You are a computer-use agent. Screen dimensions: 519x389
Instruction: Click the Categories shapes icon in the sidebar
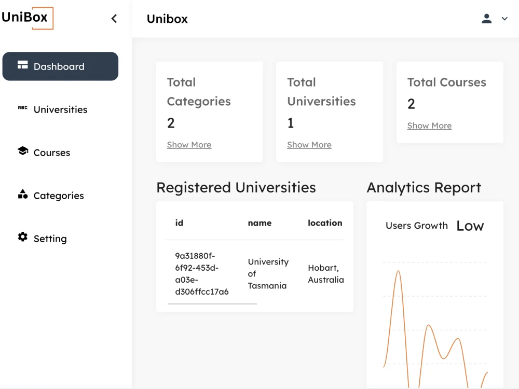pos(22,195)
